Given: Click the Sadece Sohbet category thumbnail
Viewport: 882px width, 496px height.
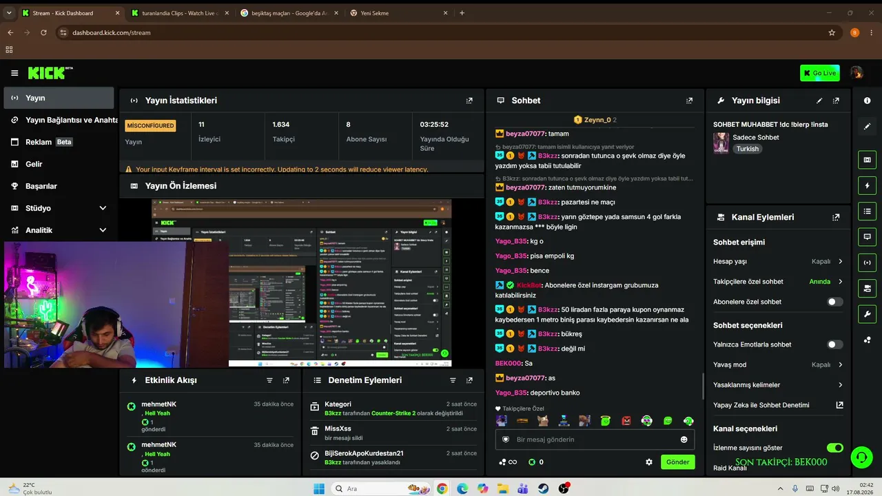Looking at the screenshot, I should coord(721,143).
